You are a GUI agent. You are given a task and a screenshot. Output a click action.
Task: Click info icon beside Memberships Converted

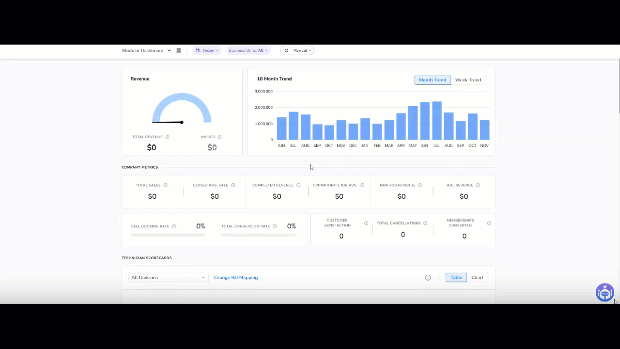(x=489, y=223)
